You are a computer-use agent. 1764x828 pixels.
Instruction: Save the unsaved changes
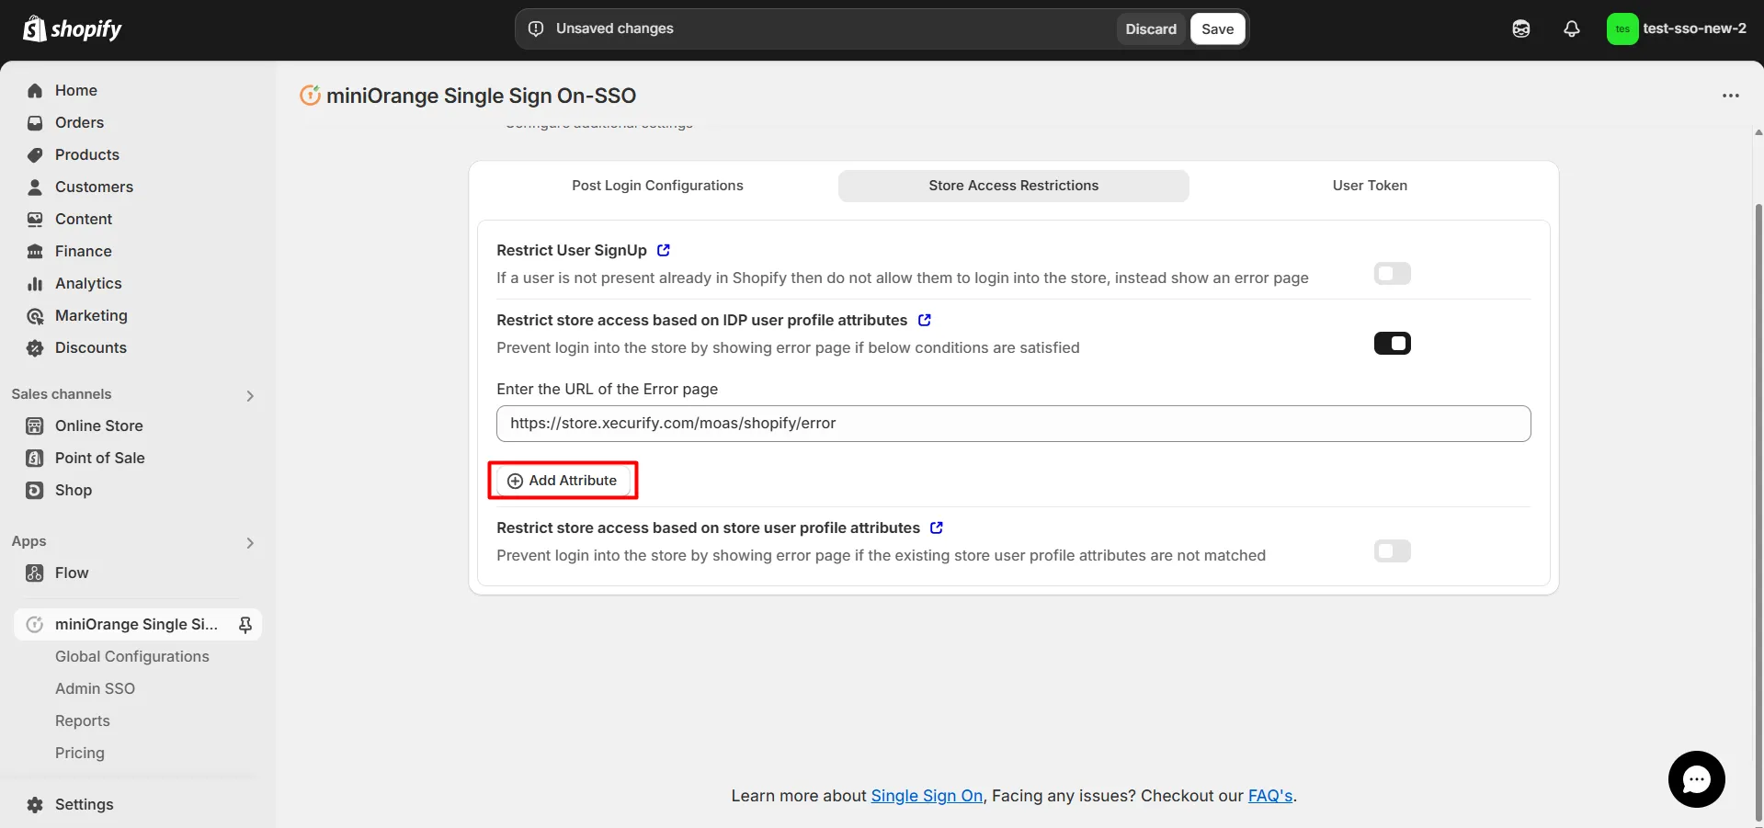click(1217, 28)
